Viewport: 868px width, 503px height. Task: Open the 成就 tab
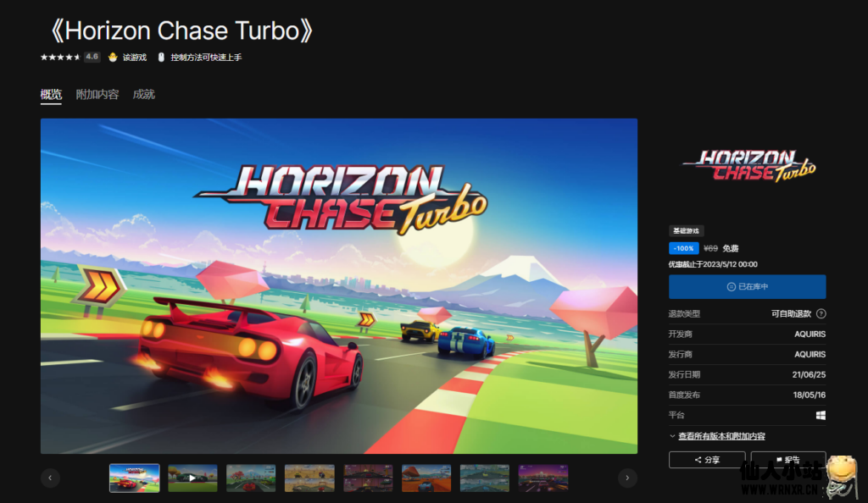(144, 95)
